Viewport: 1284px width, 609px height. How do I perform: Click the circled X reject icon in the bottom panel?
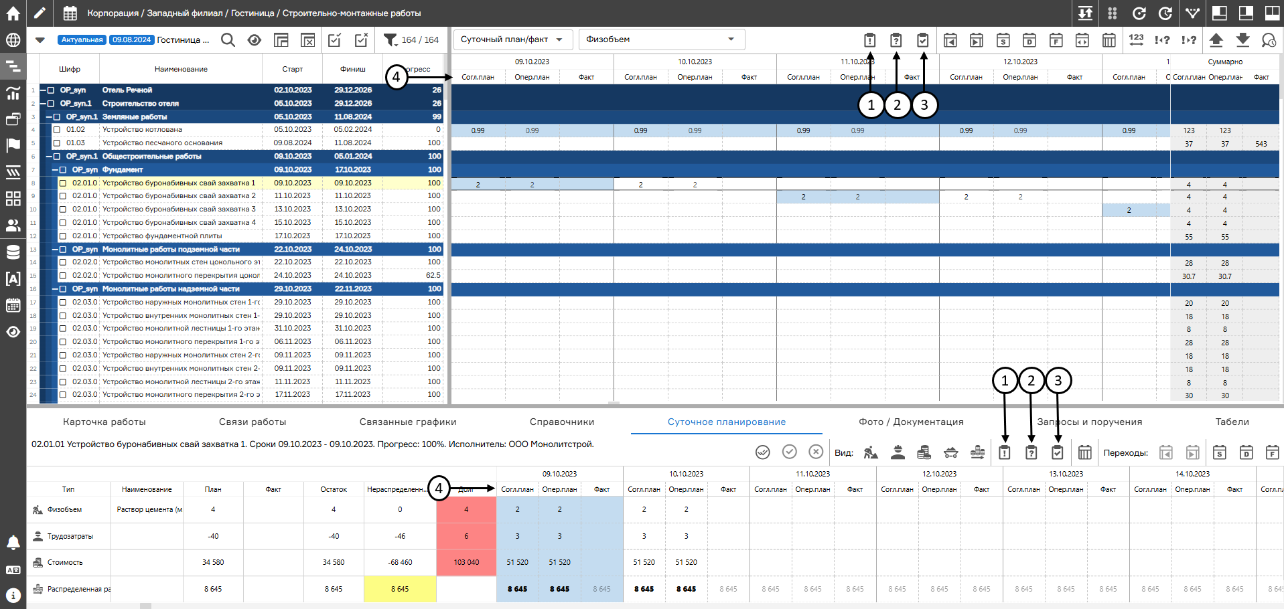coord(816,452)
